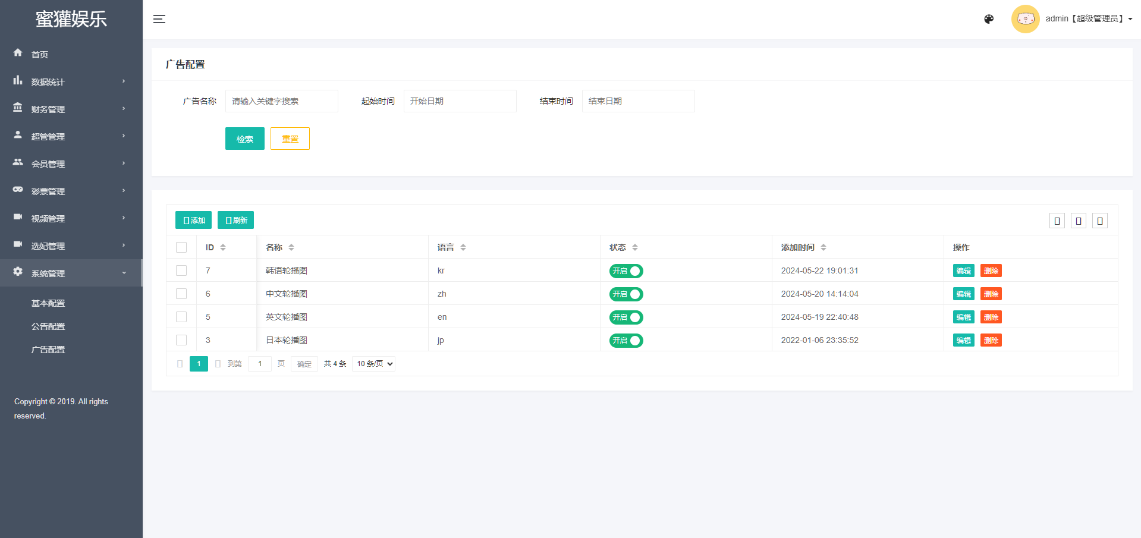Open the 10 条/页 page size dropdown
1141x538 pixels.
[373, 364]
